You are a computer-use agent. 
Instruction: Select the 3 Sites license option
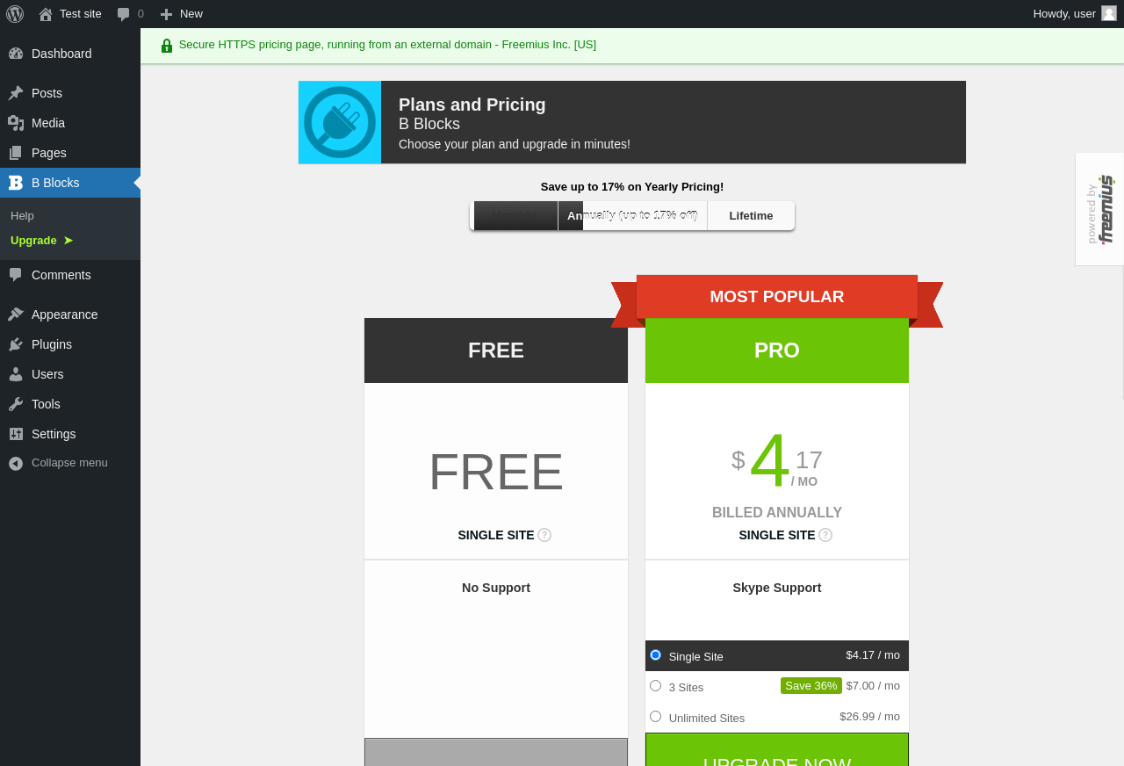pos(655,686)
